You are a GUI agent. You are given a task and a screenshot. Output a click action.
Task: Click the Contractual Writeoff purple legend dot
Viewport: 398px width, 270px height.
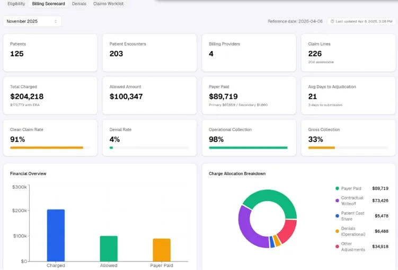pyautogui.click(x=337, y=201)
